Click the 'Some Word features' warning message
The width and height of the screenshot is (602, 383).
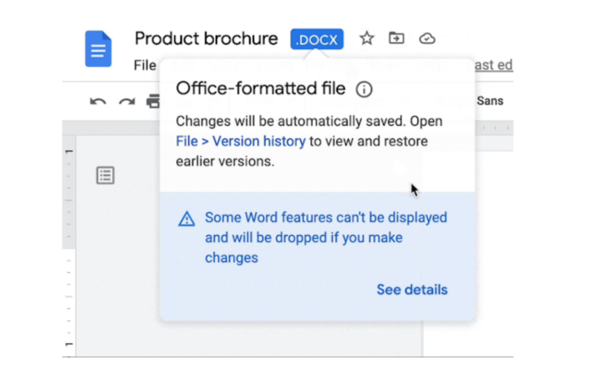(326, 238)
